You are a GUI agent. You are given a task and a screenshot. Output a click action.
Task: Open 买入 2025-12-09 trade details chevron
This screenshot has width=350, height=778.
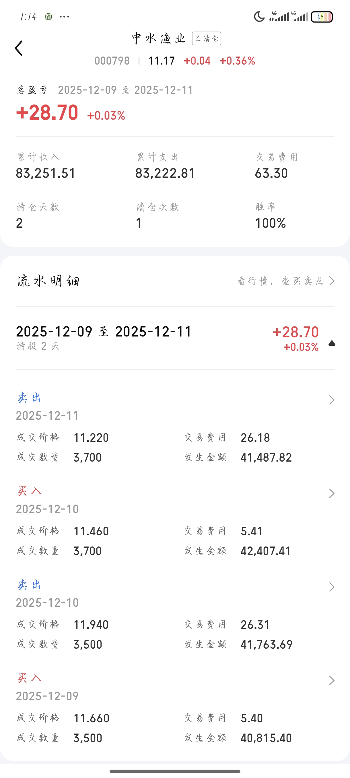pos(332,680)
